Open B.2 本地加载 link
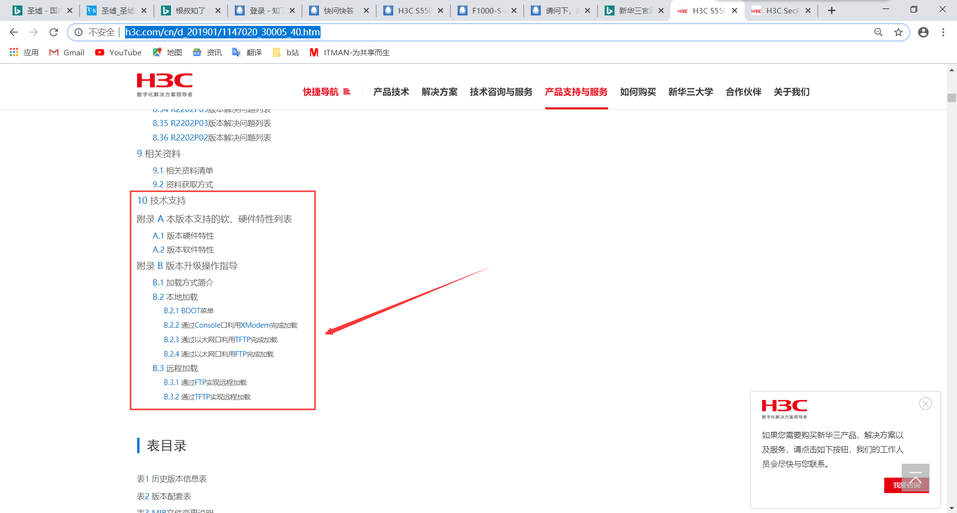Screen dimensions: 957x513 coord(175,297)
